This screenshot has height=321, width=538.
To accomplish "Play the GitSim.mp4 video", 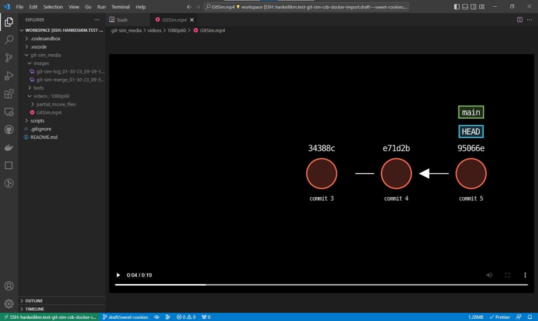I will pos(118,275).
